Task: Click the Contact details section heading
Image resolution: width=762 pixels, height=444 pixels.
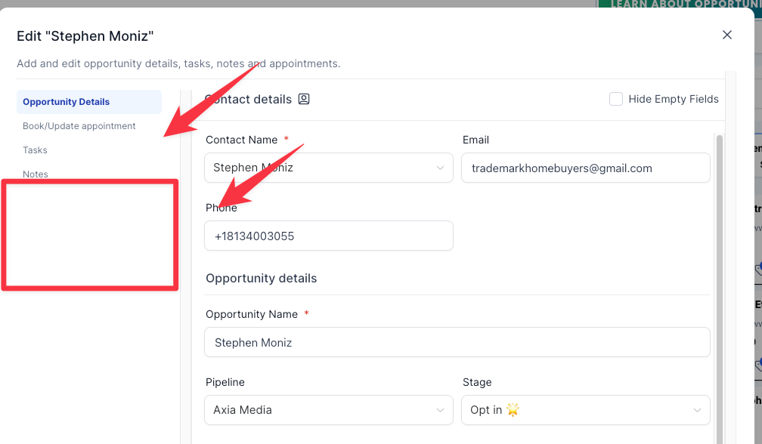Action: (x=249, y=99)
